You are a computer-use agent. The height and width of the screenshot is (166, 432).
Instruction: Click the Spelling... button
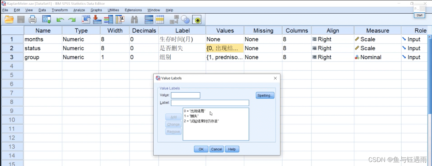(x=265, y=96)
